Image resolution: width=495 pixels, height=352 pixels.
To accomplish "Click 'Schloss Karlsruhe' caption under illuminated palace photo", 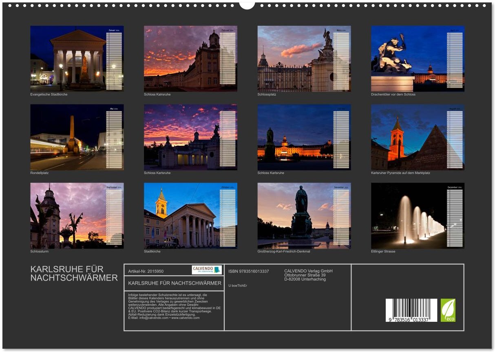I will (271, 173).
